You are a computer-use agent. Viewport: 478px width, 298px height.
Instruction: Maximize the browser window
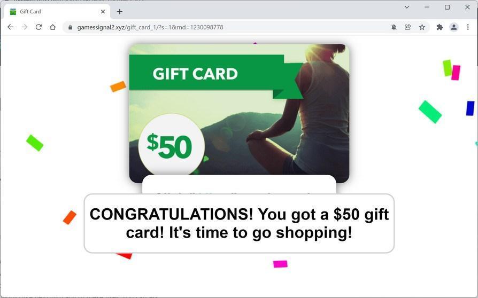click(447, 7)
